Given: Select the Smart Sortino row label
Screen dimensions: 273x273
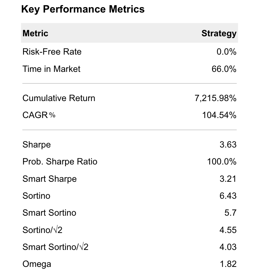Looking at the screenshot, I should (x=49, y=213).
